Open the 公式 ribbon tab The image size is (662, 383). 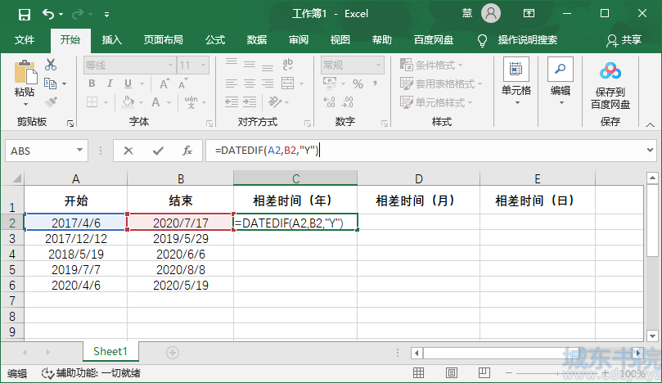(x=215, y=40)
